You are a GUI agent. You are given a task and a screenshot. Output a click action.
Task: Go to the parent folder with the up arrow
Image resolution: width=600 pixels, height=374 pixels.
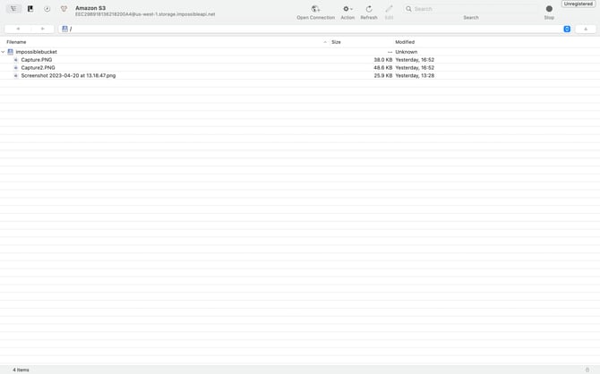tap(586, 29)
